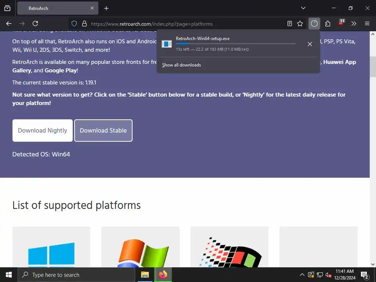
Task: Click the Firefox taskbar icon
Action: click(x=163, y=275)
